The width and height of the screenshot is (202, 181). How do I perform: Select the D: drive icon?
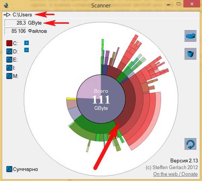pos(9,51)
